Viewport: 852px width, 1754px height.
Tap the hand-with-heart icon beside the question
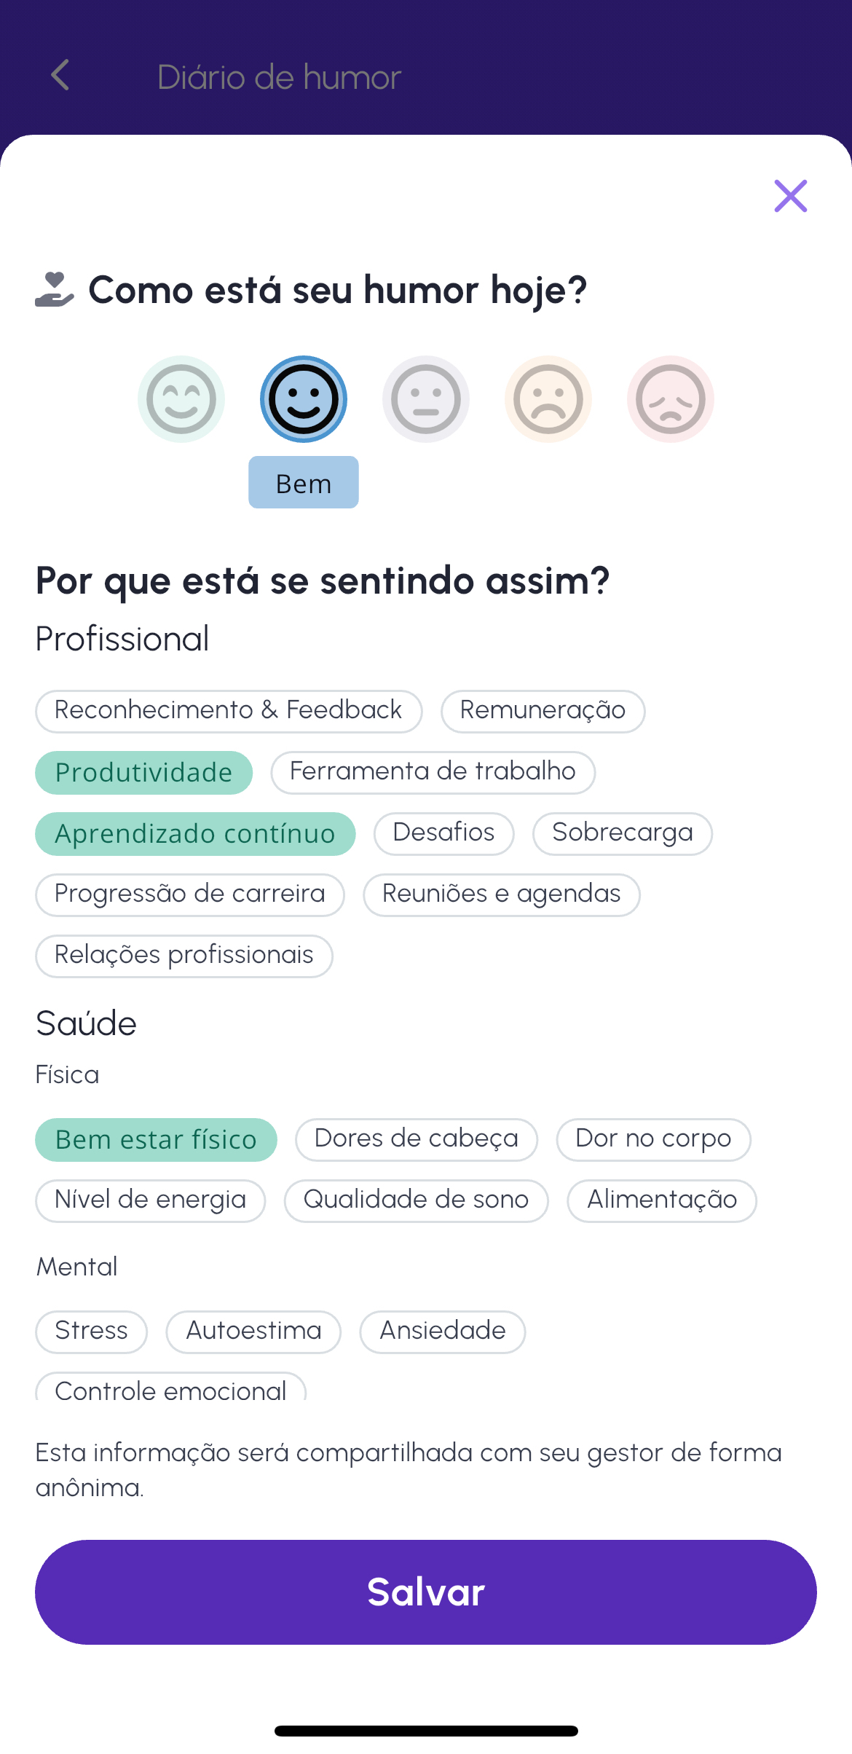[x=55, y=290]
